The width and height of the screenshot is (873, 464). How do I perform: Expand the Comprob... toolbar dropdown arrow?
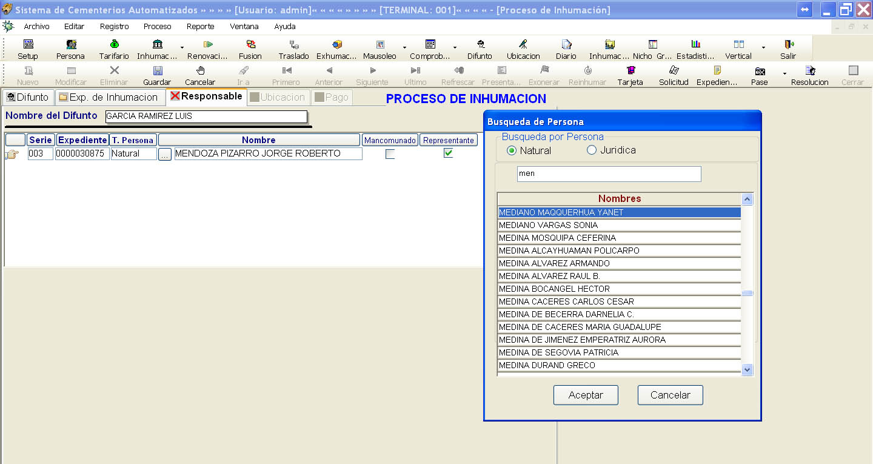click(x=455, y=48)
